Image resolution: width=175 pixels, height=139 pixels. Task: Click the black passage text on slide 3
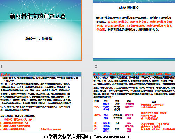[x=35, y=97]
